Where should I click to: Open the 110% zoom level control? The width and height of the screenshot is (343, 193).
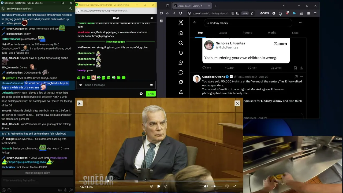(245, 13)
